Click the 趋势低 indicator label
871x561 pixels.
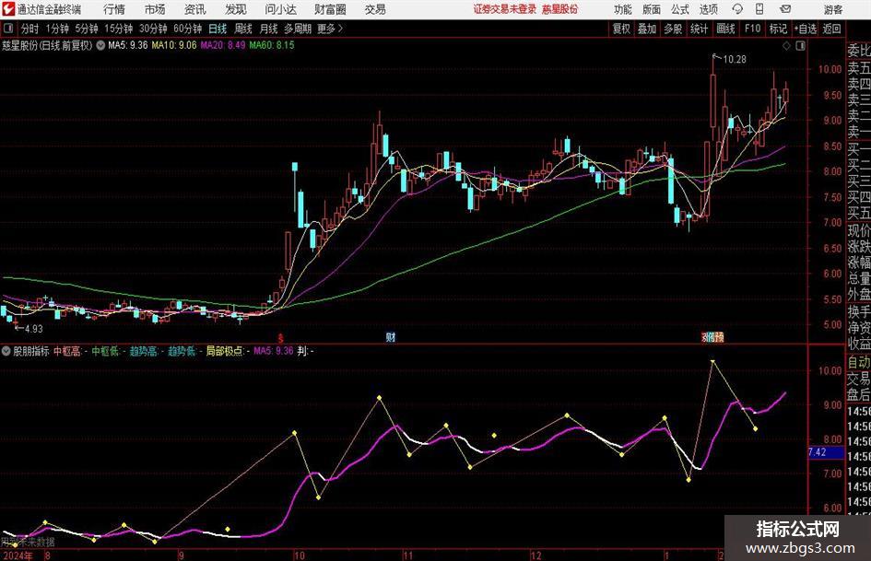(x=182, y=351)
